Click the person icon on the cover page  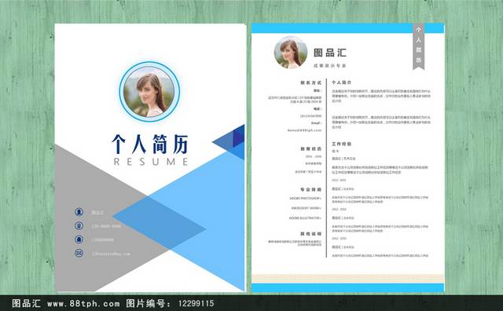(79, 212)
